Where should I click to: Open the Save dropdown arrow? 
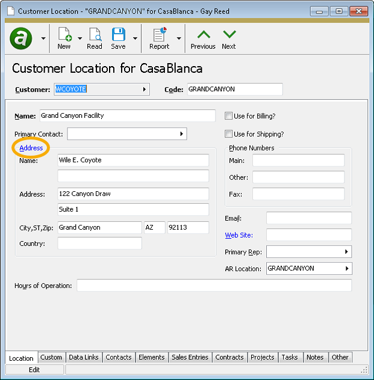point(135,38)
